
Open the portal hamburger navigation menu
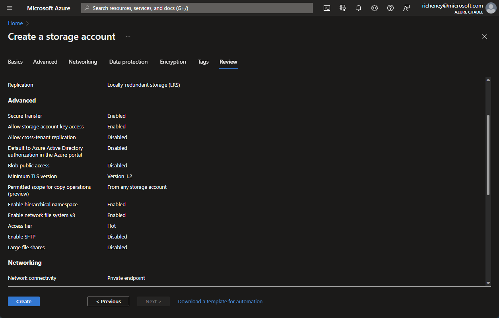click(10, 8)
